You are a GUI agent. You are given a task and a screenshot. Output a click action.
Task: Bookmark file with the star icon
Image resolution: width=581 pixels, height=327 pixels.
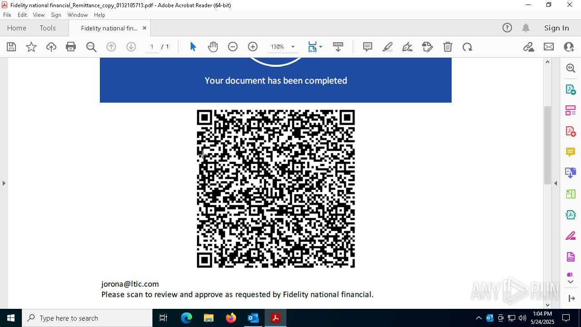coord(31,47)
